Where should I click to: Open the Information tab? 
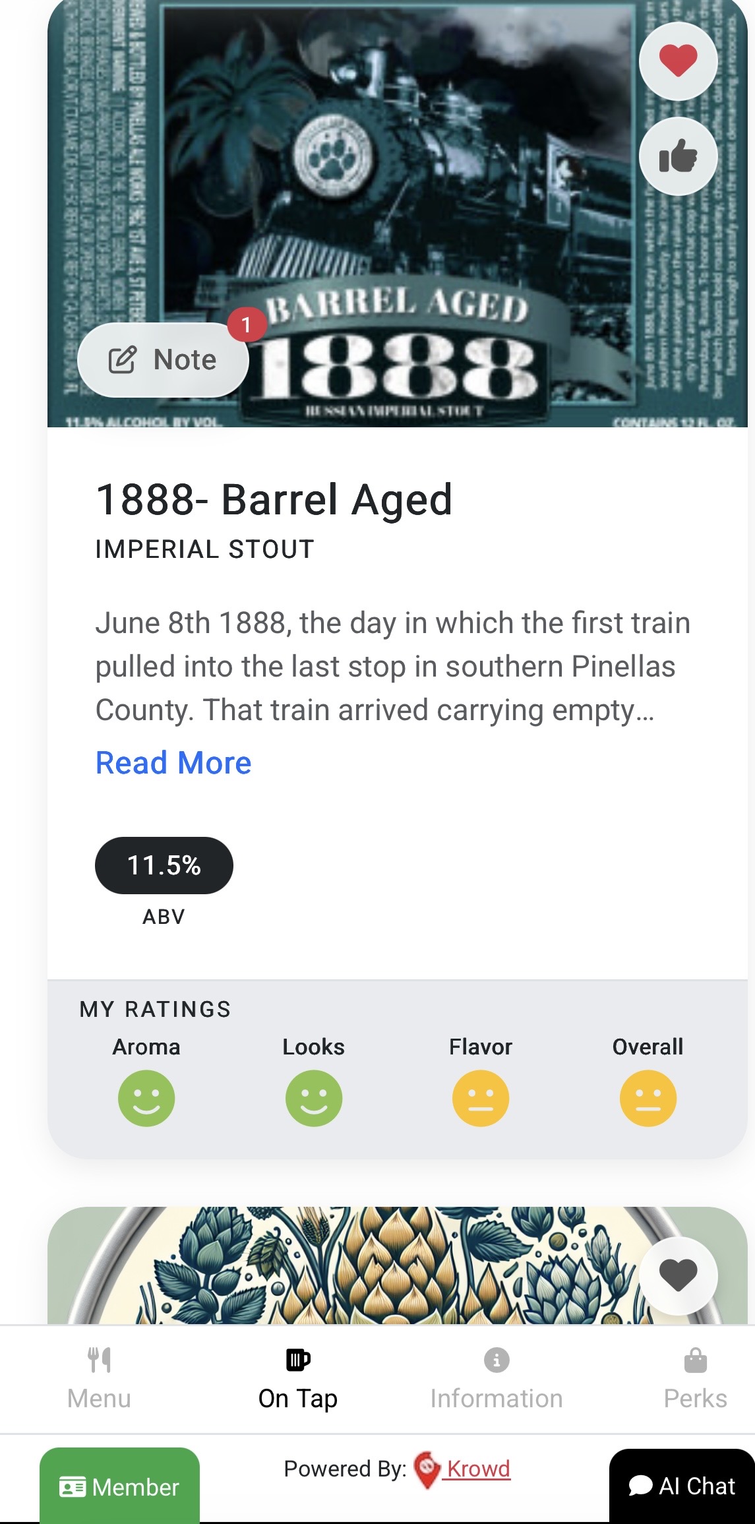497,1378
